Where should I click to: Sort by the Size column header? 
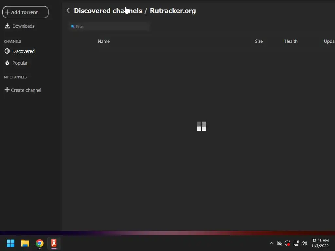(259, 41)
